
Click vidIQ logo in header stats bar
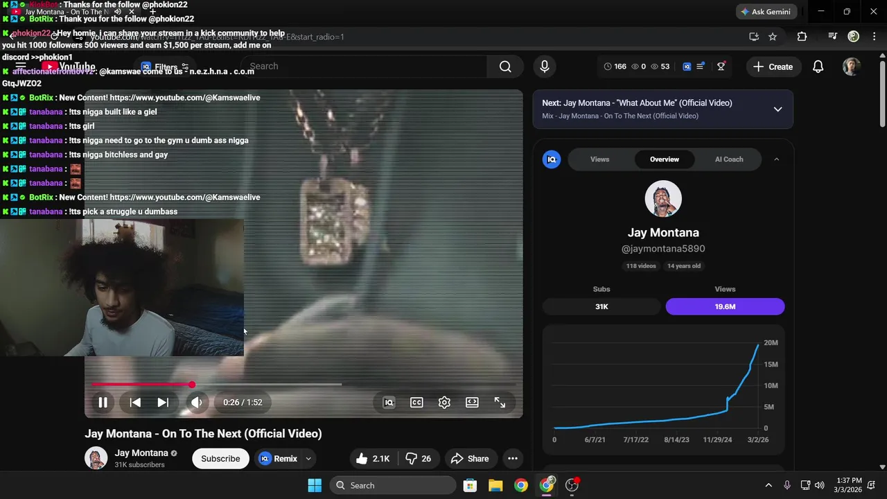[687, 67]
